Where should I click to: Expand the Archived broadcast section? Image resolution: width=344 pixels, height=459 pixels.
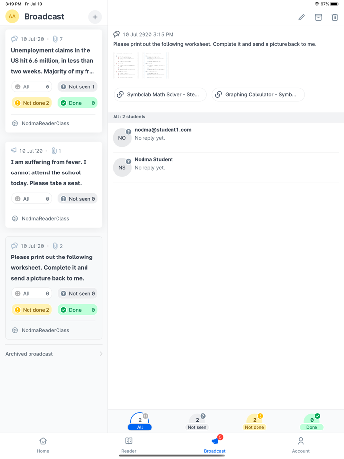click(x=54, y=354)
